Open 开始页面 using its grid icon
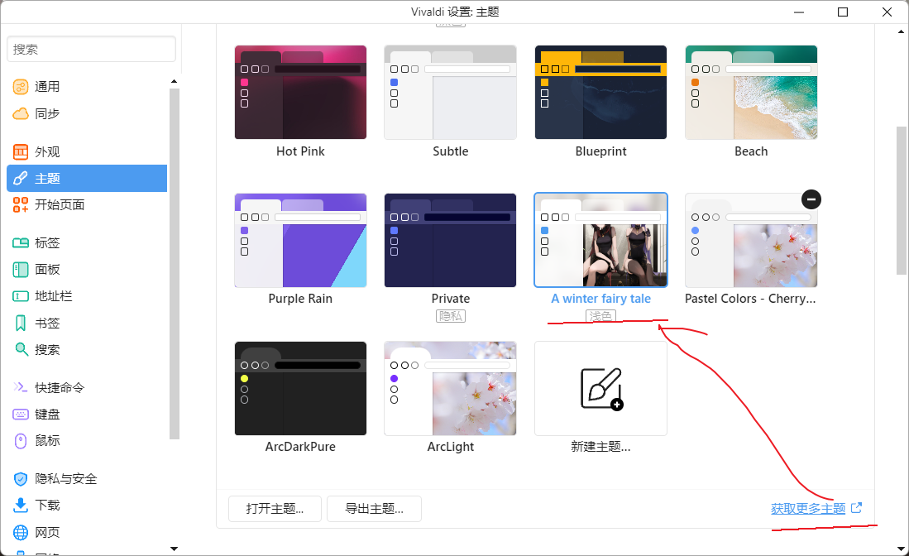Screen dimensions: 909x556 coord(21,204)
